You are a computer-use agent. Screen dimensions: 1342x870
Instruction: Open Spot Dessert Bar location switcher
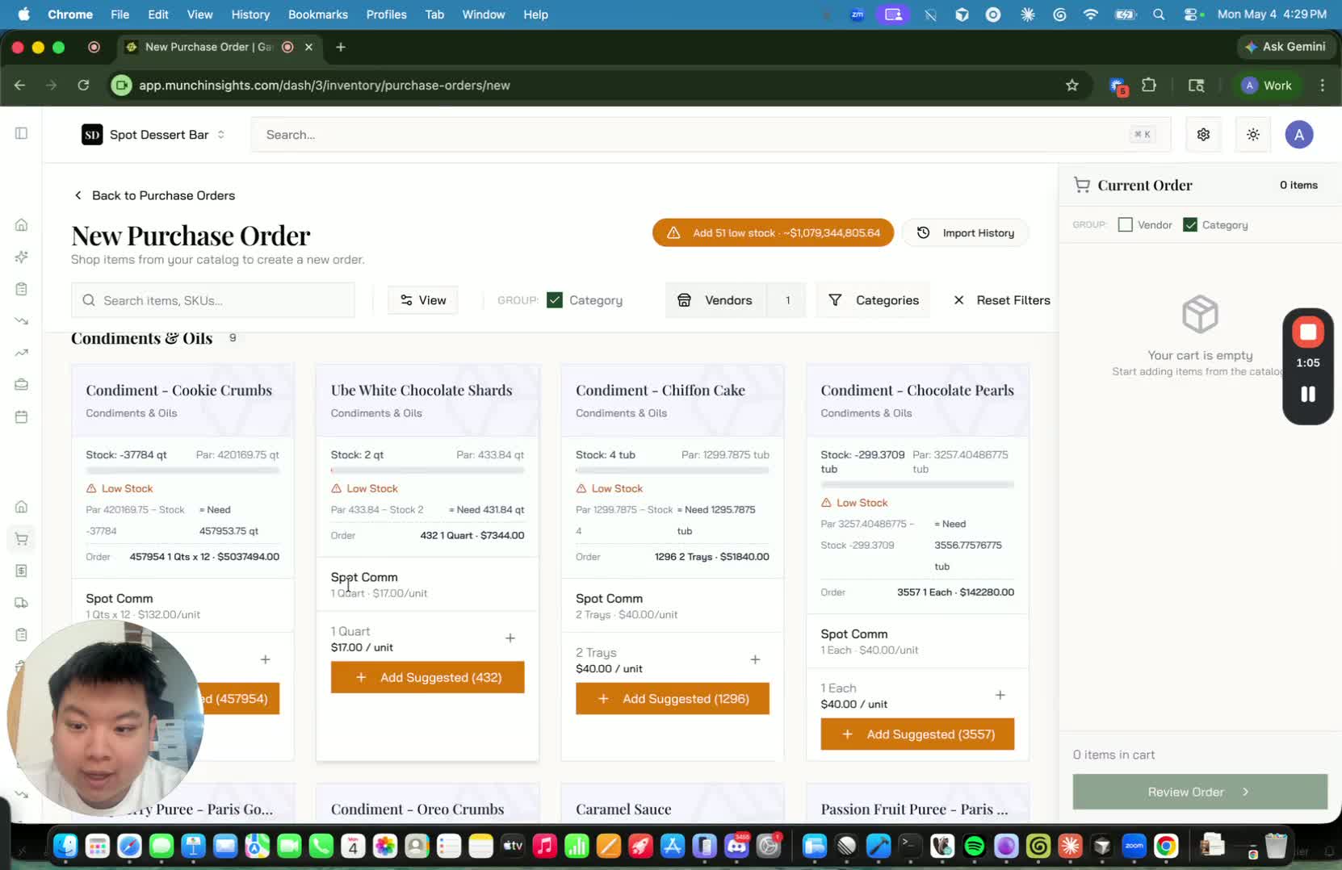(x=153, y=135)
